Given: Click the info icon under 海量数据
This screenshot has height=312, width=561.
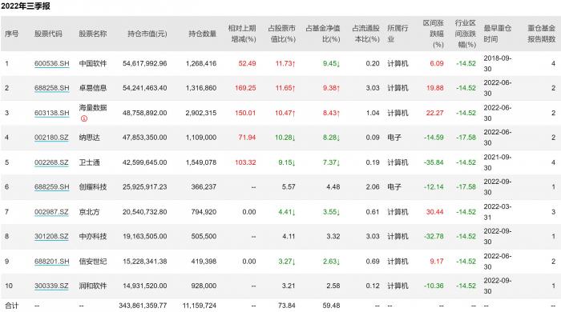Looking at the screenshot, I should [83, 118].
